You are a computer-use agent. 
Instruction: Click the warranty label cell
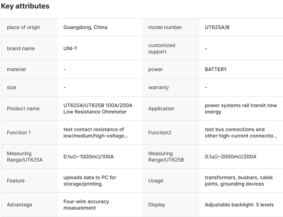[158, 87]
